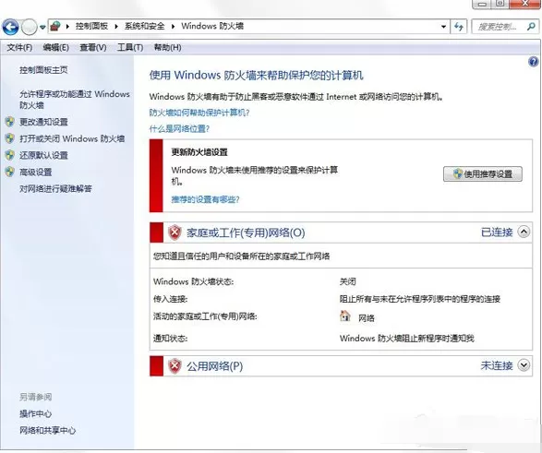Viewport: 542px width, 453px height.
Task: Open 允许程序或功能通过 Windows 防火墙
Action: tap(74, 100)
